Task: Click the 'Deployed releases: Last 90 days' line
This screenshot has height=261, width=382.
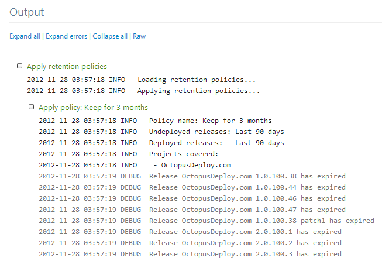Action: coord(216,143)
